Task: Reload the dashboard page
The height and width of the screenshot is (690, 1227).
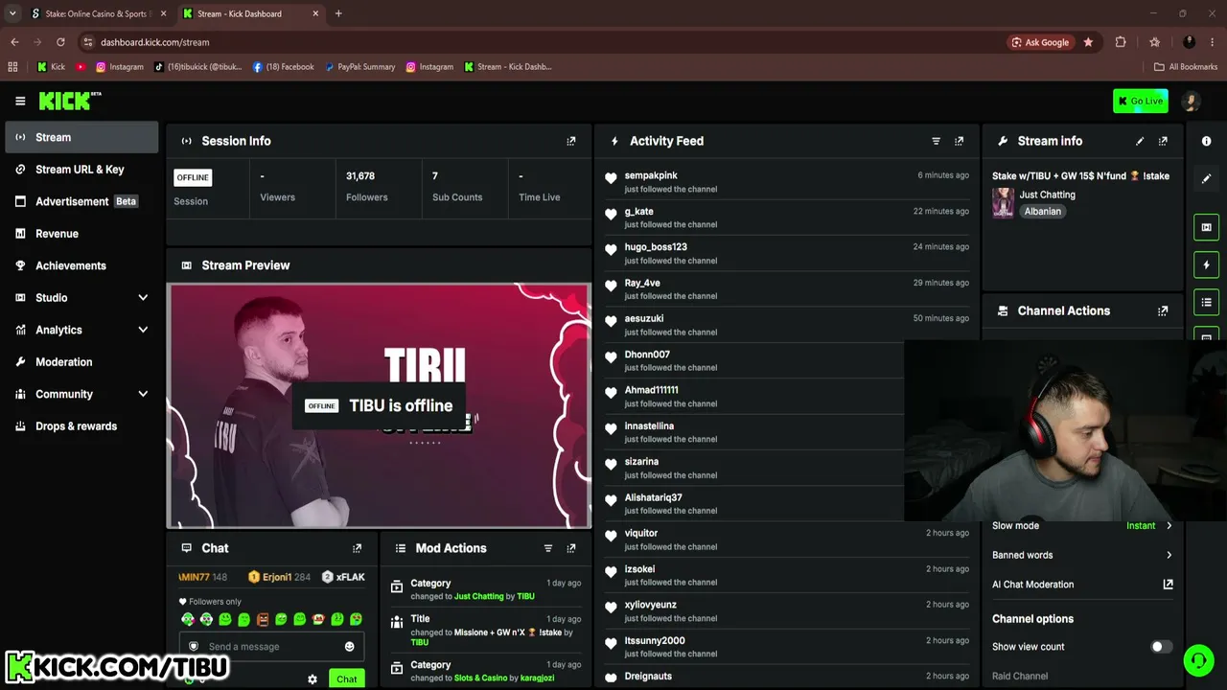Action: click(x=60, y=42)
